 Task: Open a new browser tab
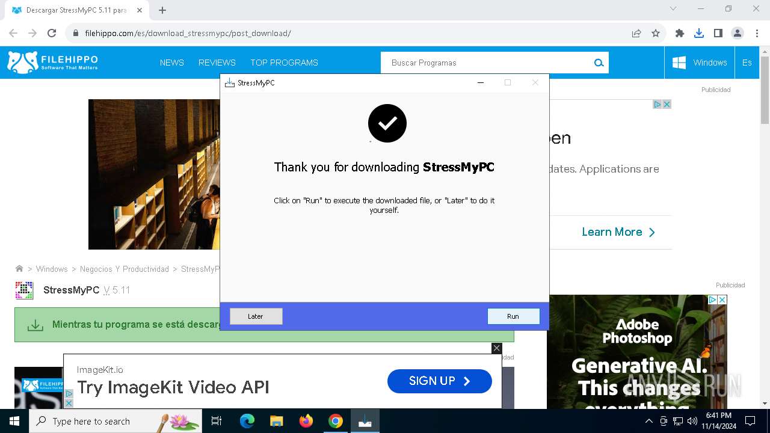click(x=162, y=10)
